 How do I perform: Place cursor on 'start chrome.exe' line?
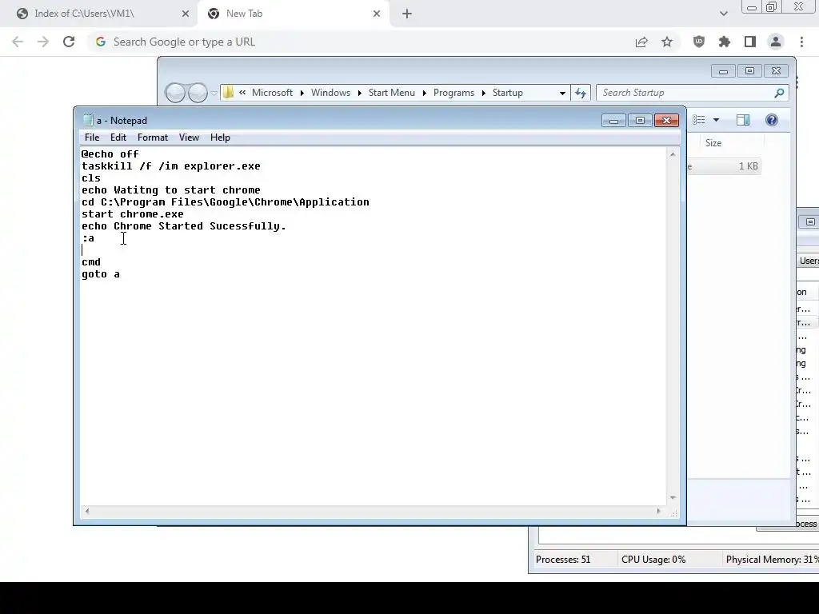pos(133,214)
